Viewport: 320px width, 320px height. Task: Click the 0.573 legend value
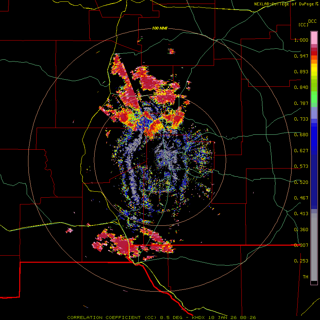click(301, 166)
